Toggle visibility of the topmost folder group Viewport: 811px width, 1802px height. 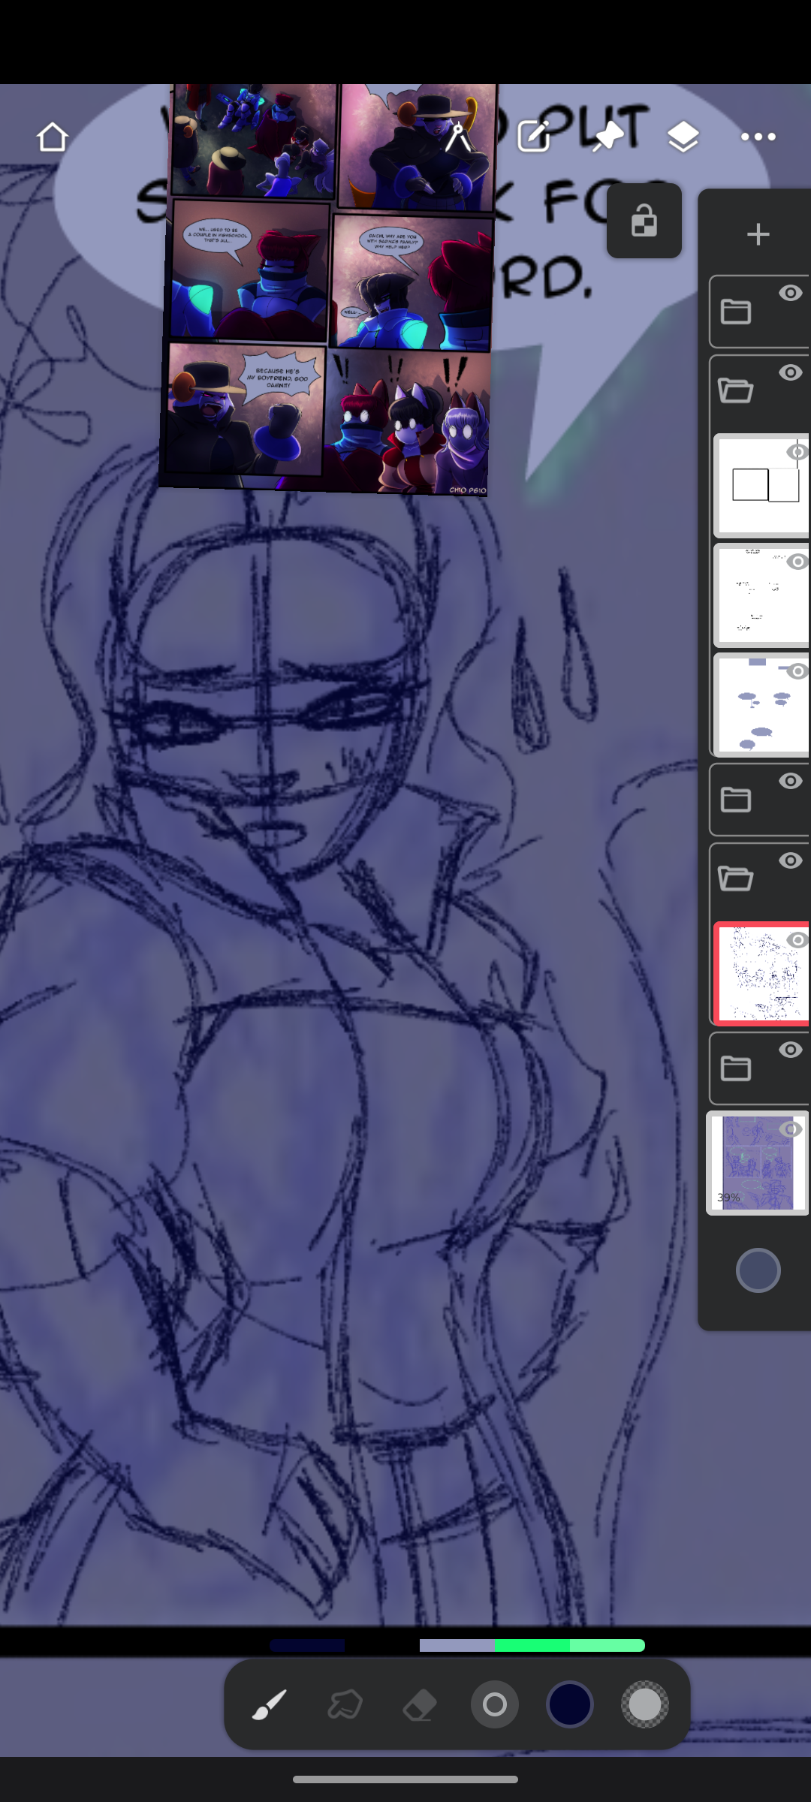tap(790, 293)
